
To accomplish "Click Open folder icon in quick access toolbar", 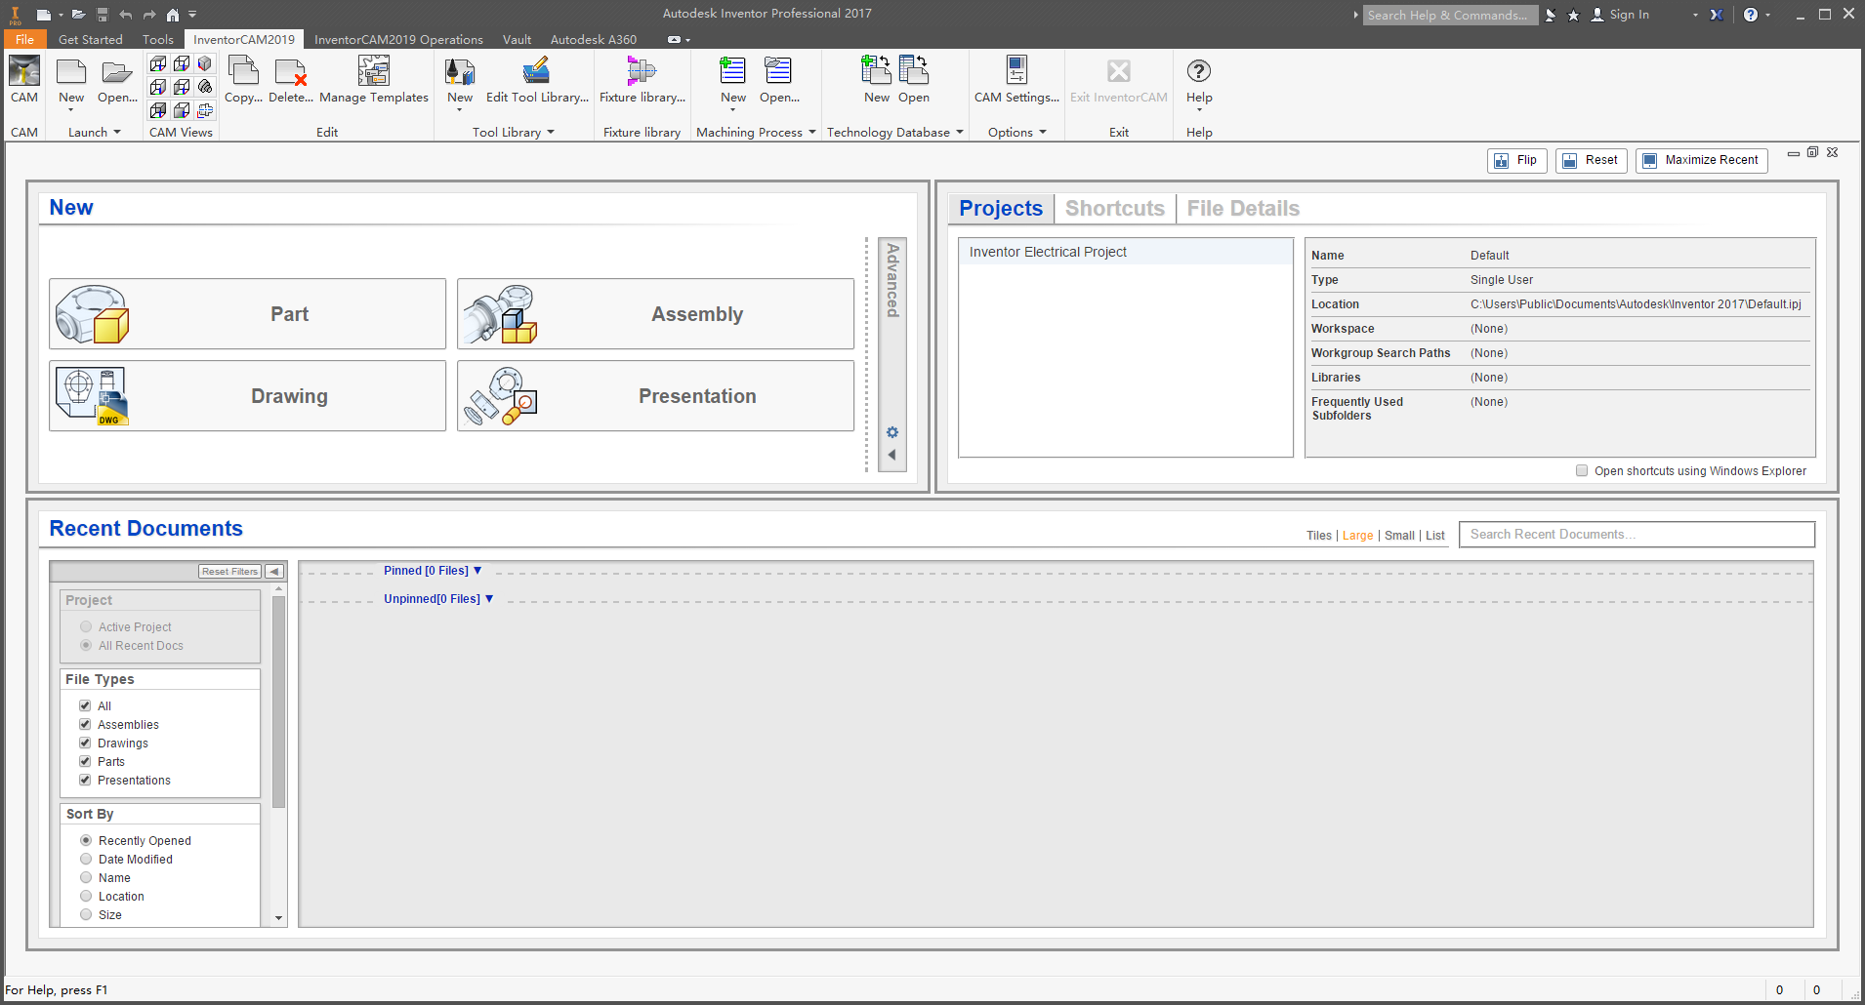I will (x=78, y=15).
